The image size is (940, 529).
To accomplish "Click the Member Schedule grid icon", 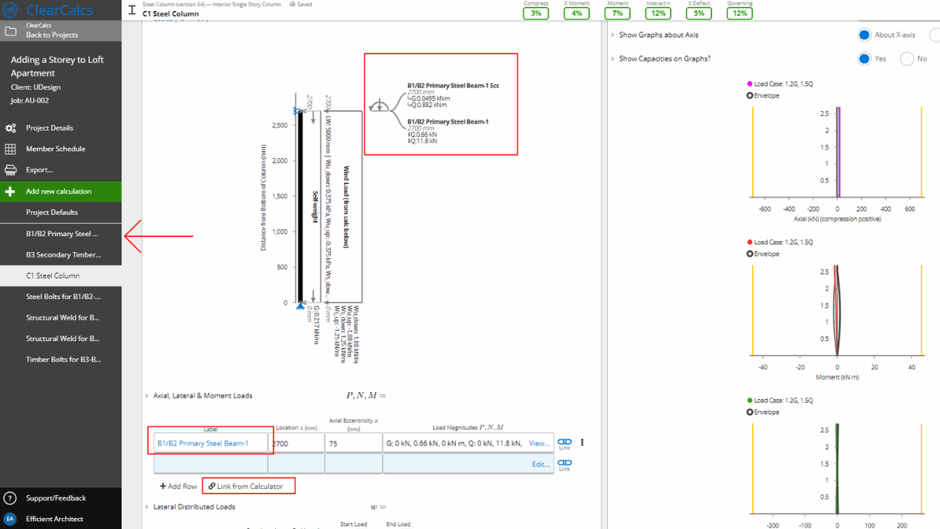I will (x=10, y=149).
